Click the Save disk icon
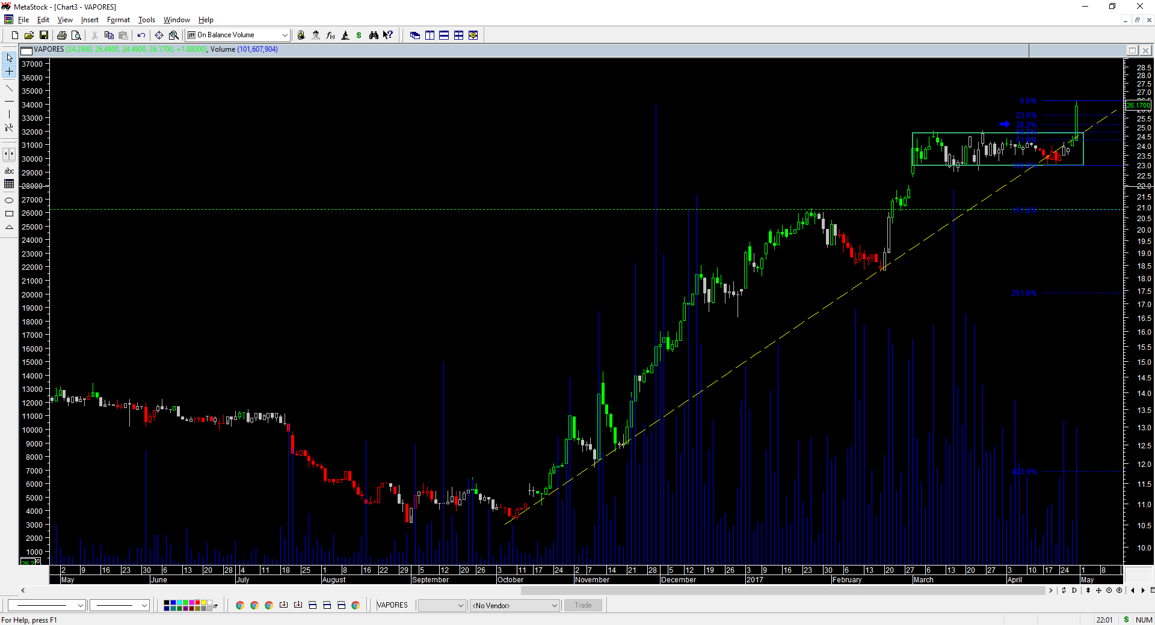The height and width of the screenshot is (625, 1155). point(44,35)
